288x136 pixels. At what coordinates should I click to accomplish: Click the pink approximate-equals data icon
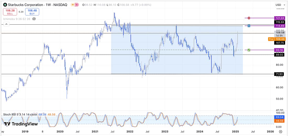click(x=77, y=5)
